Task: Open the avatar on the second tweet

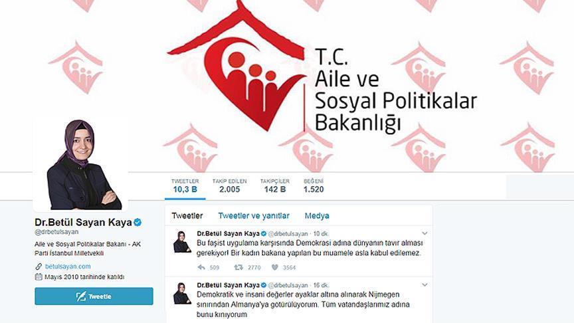Action: 182,293
